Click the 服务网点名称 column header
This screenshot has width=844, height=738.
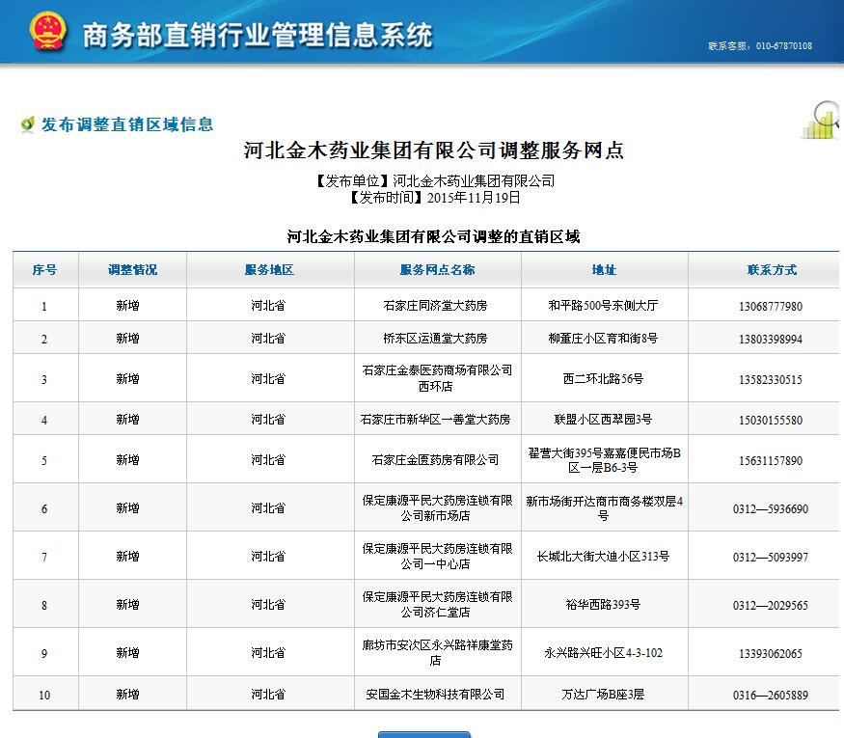(437, 270)
